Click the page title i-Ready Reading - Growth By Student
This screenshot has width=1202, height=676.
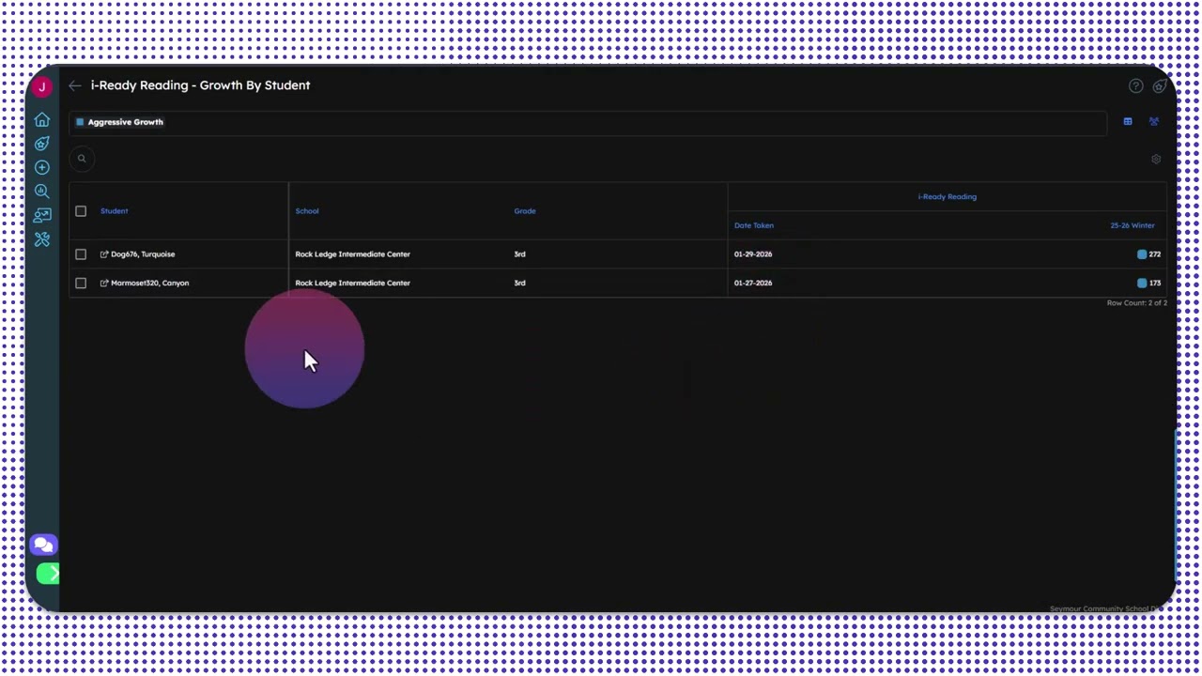click(x=201, y=85)
